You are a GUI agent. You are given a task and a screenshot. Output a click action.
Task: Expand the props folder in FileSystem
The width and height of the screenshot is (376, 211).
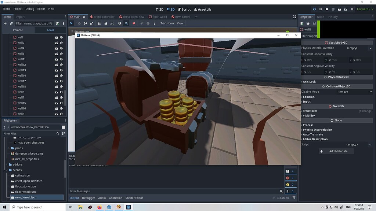(8, 148)
